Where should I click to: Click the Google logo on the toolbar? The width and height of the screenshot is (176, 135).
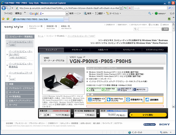click(x=34, y=13)
